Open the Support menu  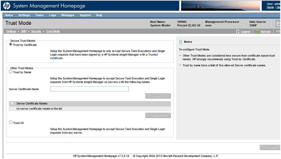pyautogui.click(x=85, y=15)
